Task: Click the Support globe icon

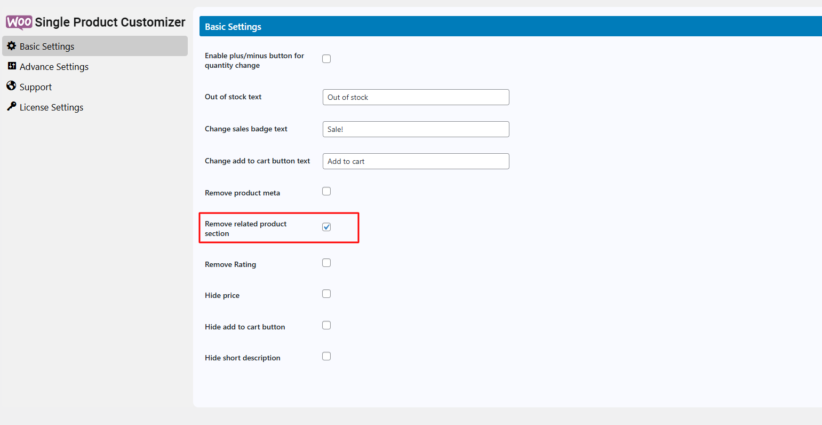Action: 11,86
